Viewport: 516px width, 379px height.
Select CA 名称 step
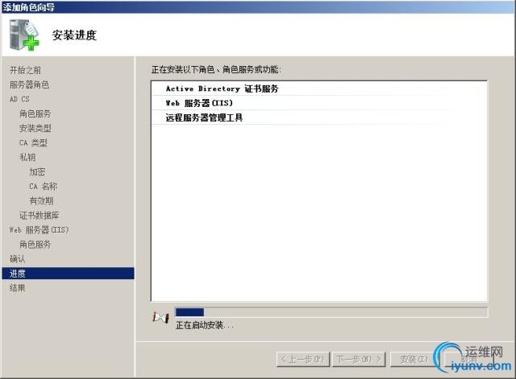coord(43,186)
